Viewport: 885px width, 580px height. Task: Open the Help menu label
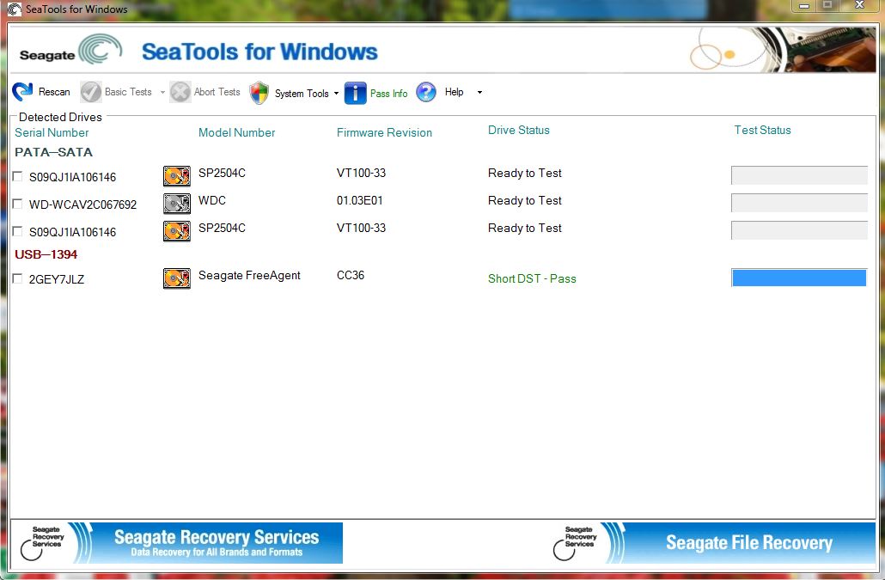454,92
